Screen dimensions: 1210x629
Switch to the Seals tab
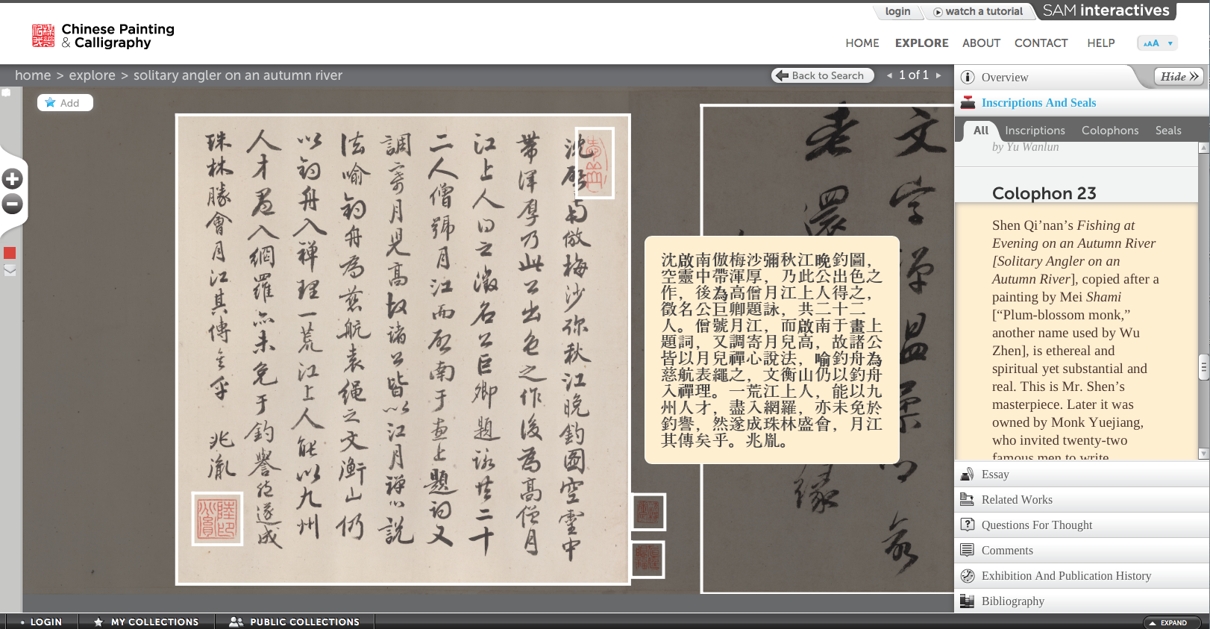(x=1167, y=131)
